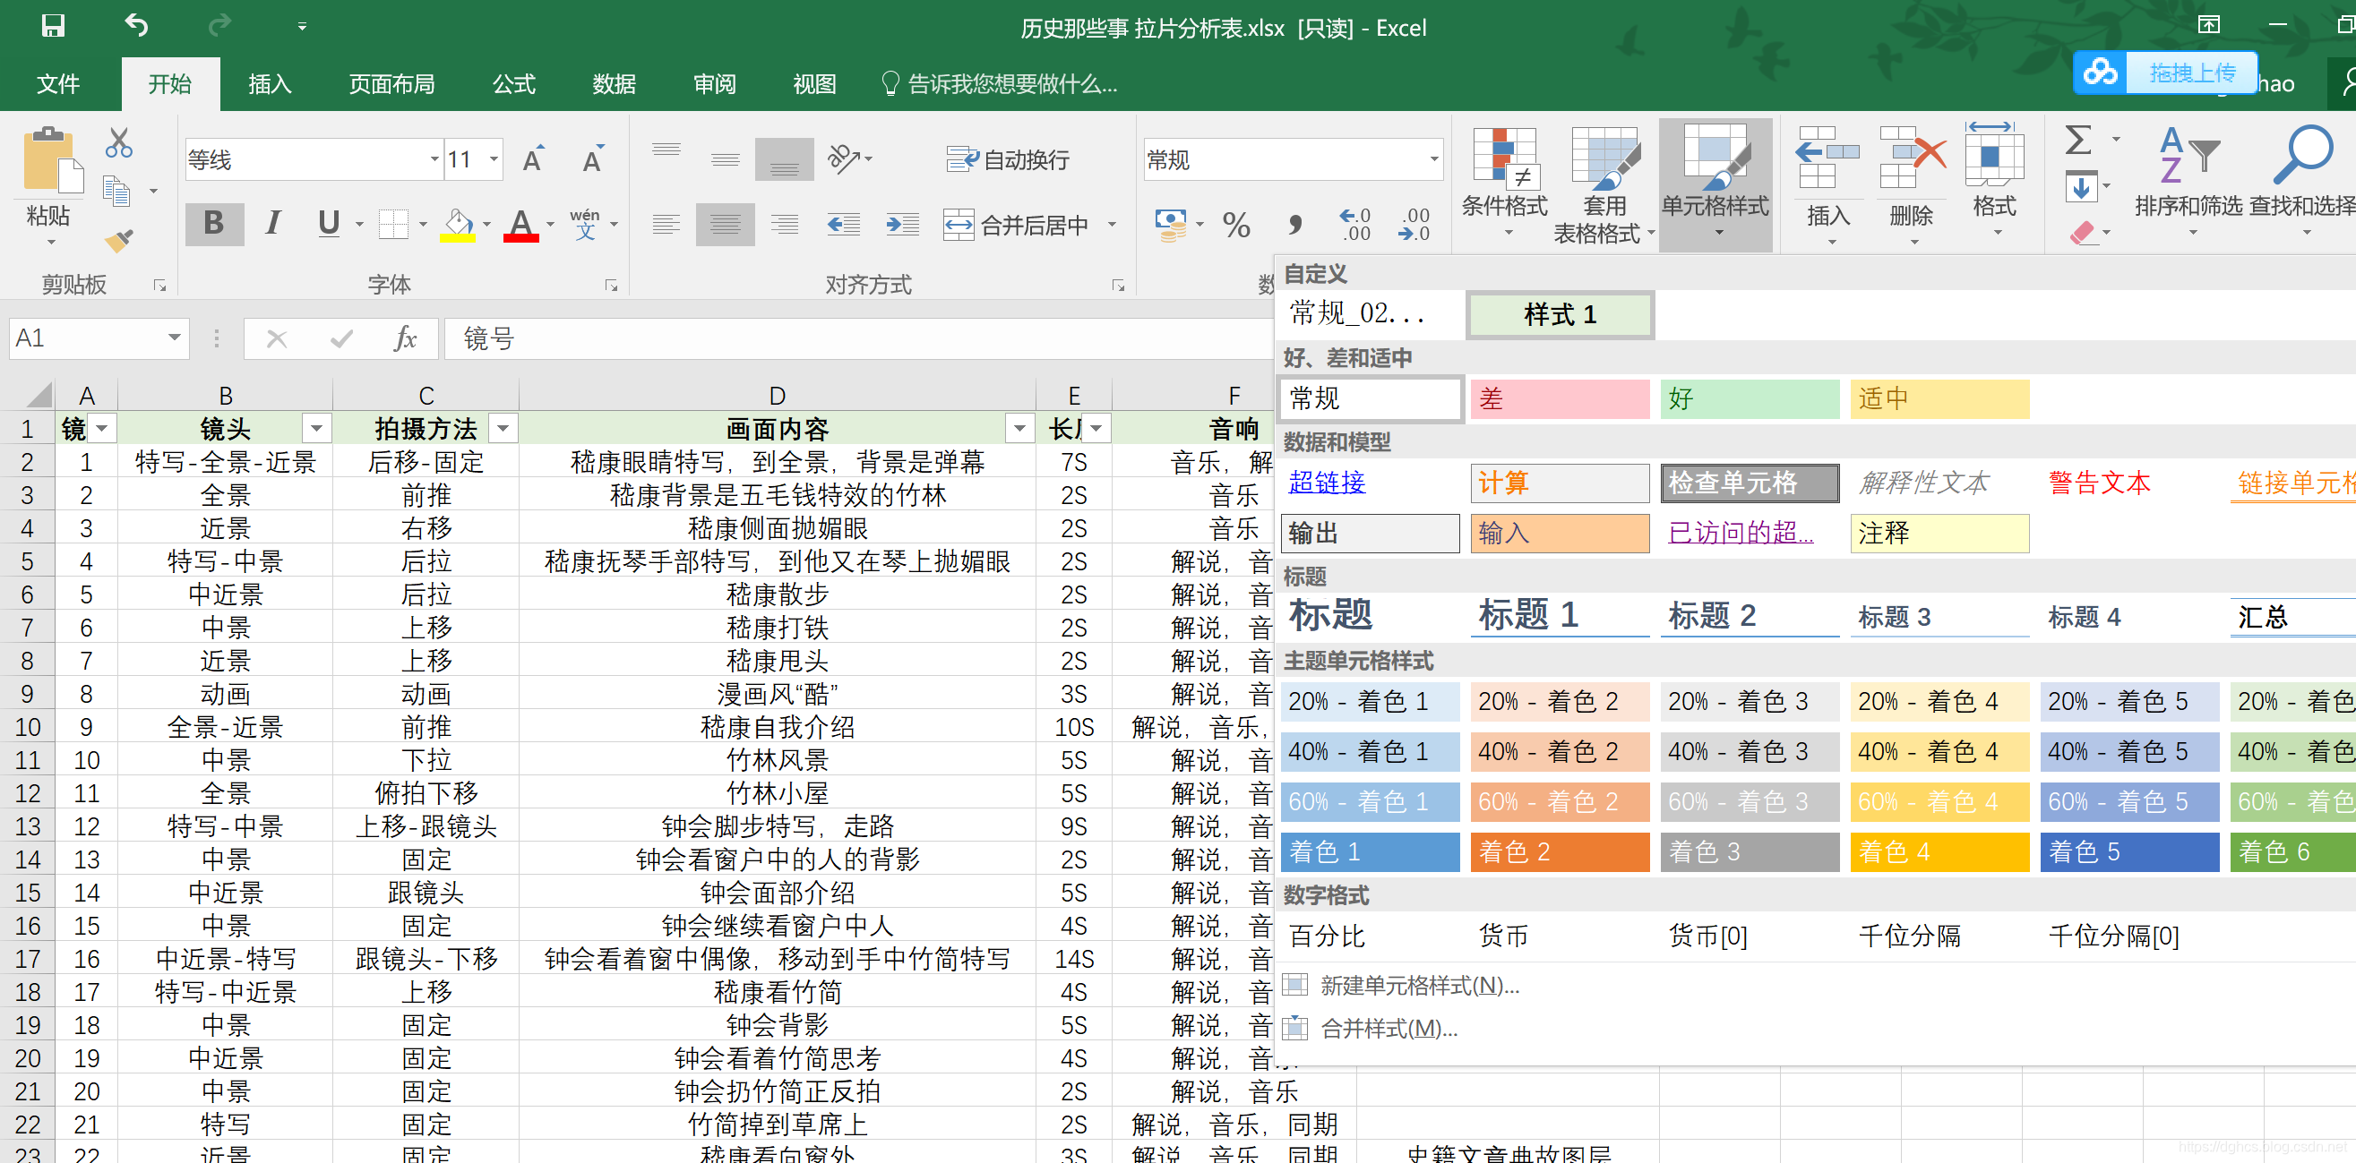The image size is (2356, 1163).
Task: Expand Merge and Center options arrow
Action: (x=1112, y=224)
